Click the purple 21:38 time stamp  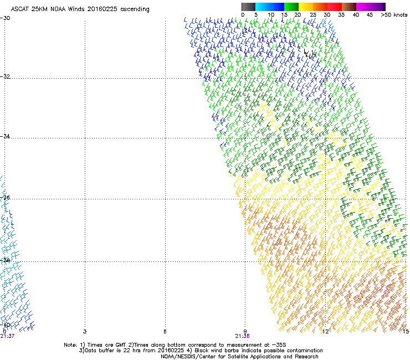click(x=242, y=336)
